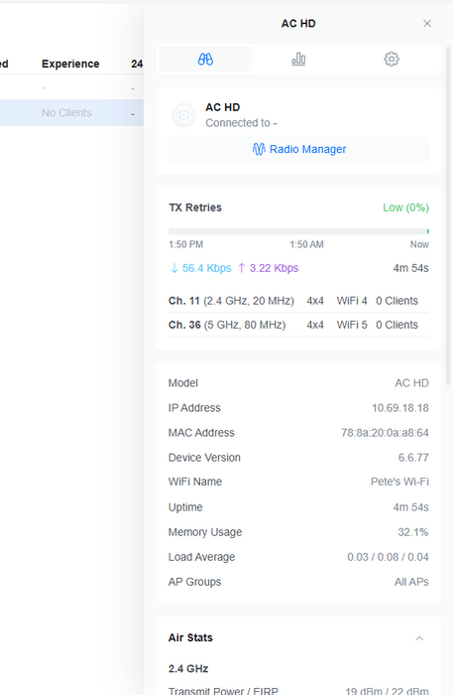453x695 pixels.
Task: Click the upload speed arrow icon
Action: click(x=242, y=268)
